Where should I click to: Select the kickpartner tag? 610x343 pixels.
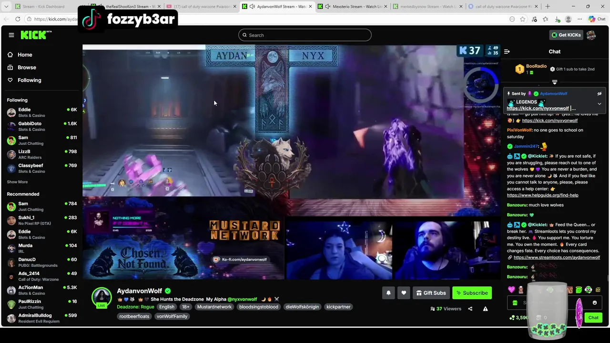point(338,307)
